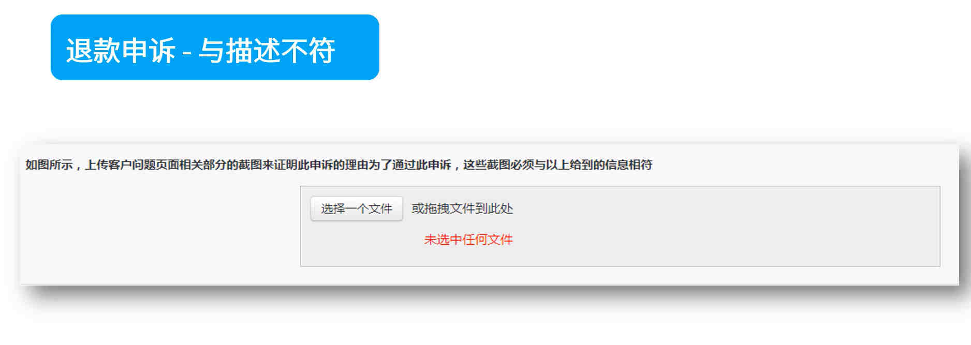
Task: Click the 选择一个文件 button
Action: coord(356,208)
